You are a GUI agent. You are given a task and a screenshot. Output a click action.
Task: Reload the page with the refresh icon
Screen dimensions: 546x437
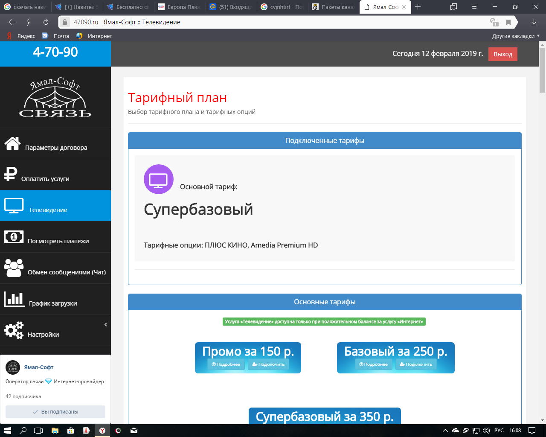[x=46, y=22]
